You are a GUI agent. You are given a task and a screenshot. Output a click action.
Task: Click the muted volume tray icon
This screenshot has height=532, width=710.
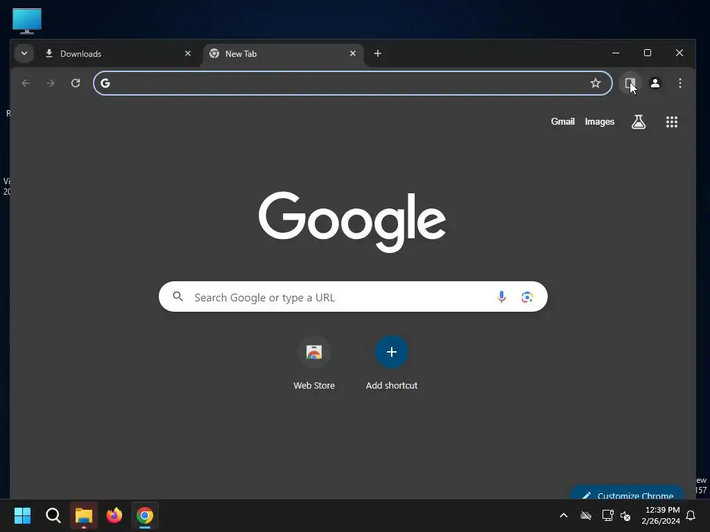click(626, 515)
